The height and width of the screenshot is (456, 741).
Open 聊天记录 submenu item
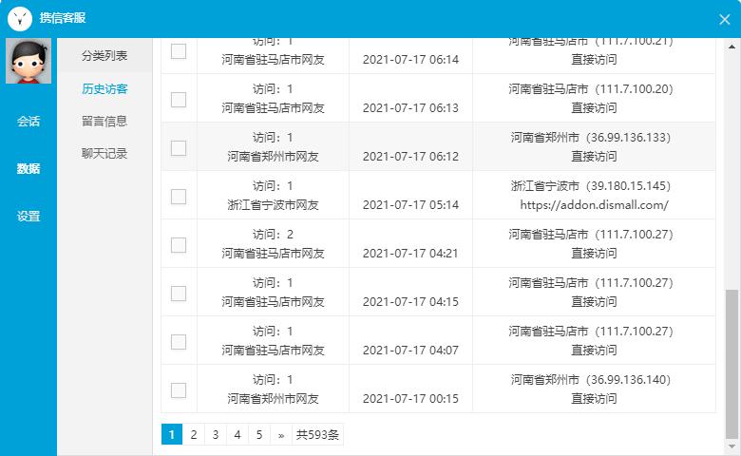(104, 153)
